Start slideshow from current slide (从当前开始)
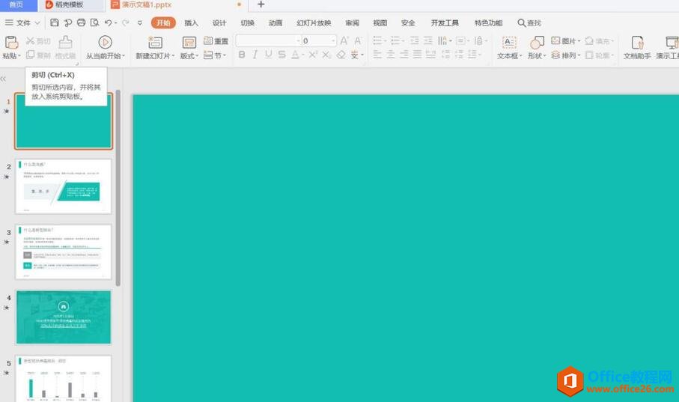Image resolution: width=679 pixels, height=402 pixels. (x=105, y=43)
